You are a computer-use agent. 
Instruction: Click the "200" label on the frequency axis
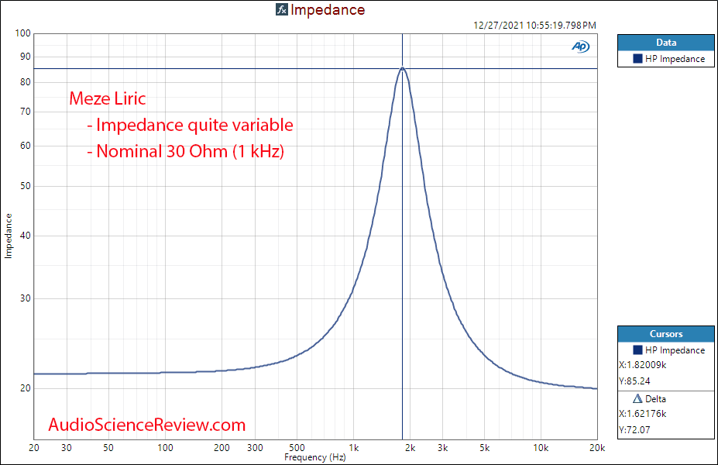click(222, 448)
